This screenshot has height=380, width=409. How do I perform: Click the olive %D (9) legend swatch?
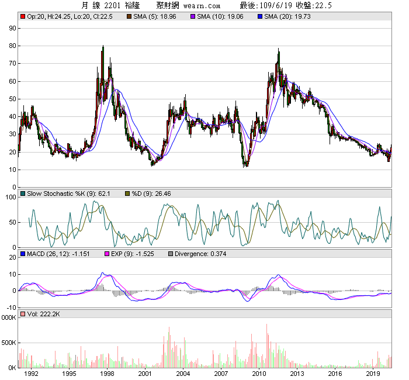pos(127,194)
